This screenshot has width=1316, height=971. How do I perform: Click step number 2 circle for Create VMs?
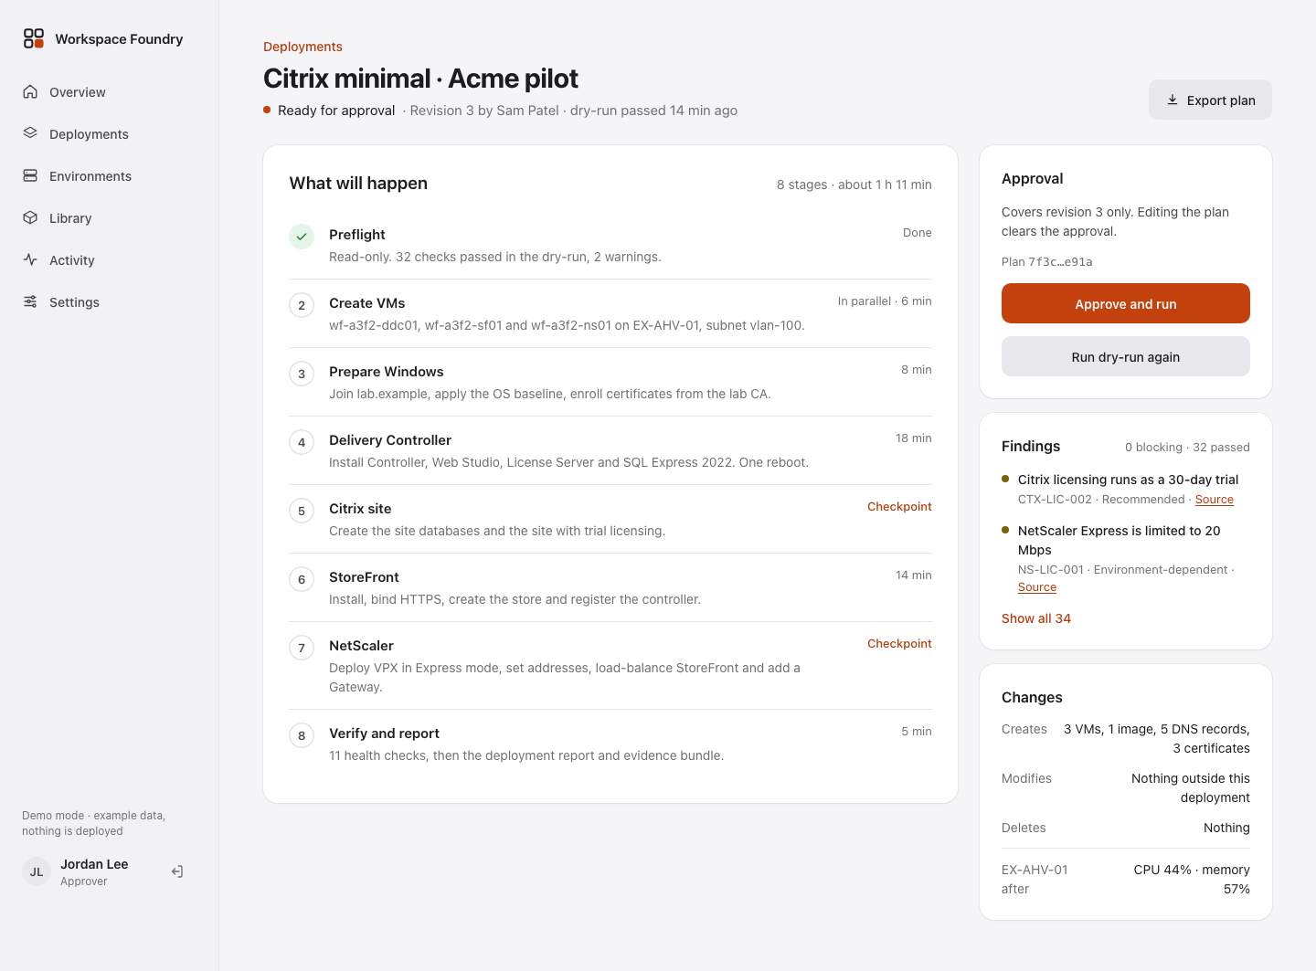pyautogui.click(x=302, y=305)
